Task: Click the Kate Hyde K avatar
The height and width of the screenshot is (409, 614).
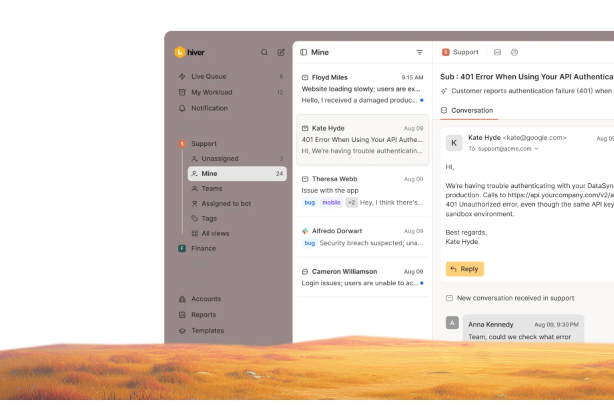Action: [454, 143]
